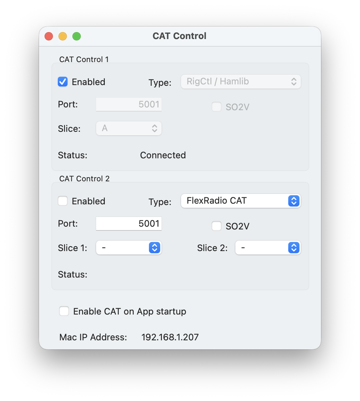Click the CAT Control window title

coord(179,36)
